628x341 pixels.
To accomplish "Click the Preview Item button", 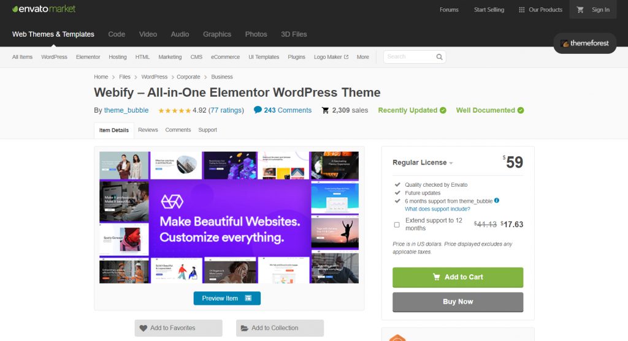I will point(227,298).
